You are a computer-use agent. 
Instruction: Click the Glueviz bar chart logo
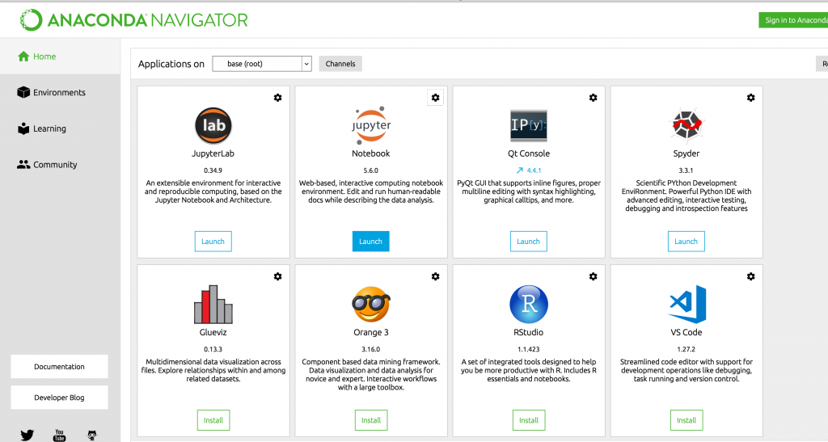[213, 305]
